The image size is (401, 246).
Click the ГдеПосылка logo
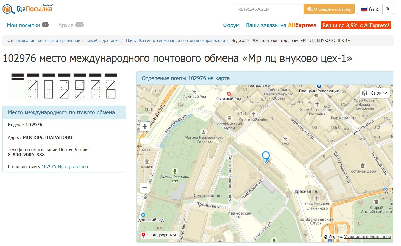pos(28,9)
